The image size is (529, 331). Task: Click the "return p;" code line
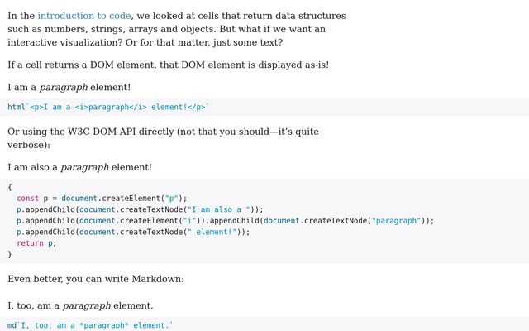coord(36,243)
